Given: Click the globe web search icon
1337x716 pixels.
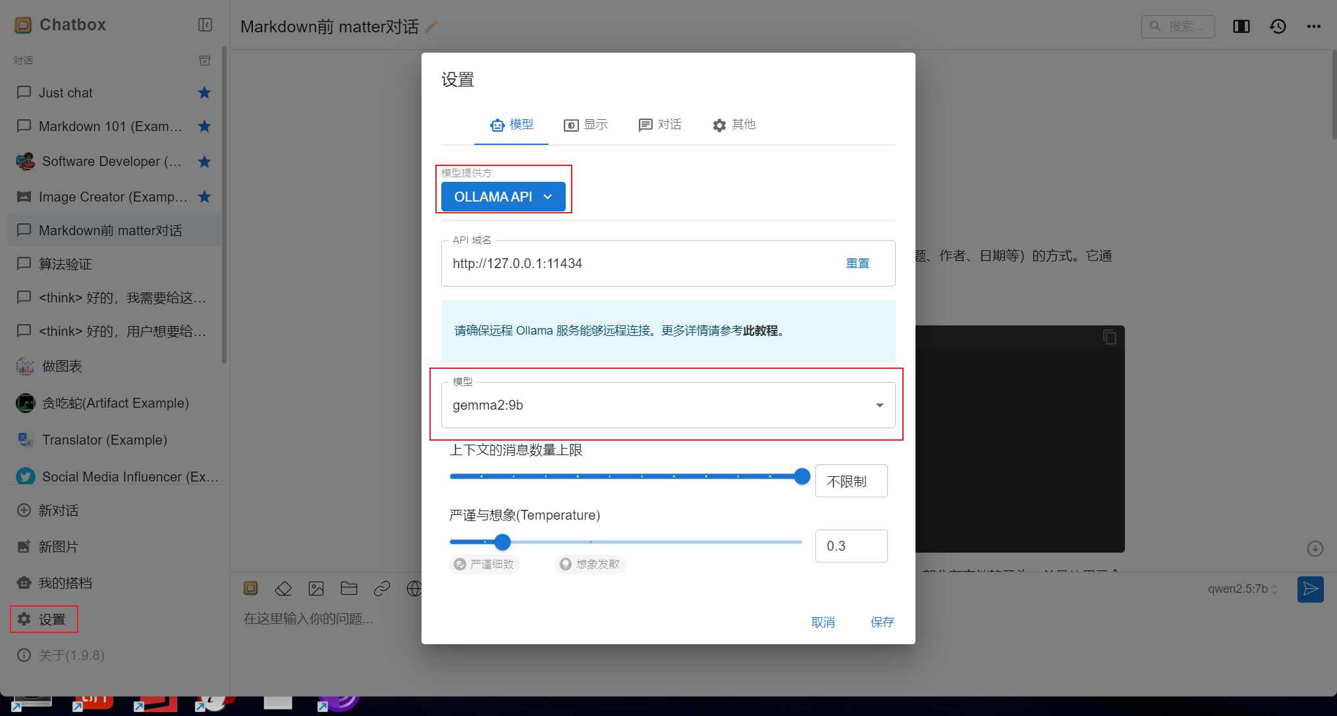Looking at the screenshot, I should (414, 588).
